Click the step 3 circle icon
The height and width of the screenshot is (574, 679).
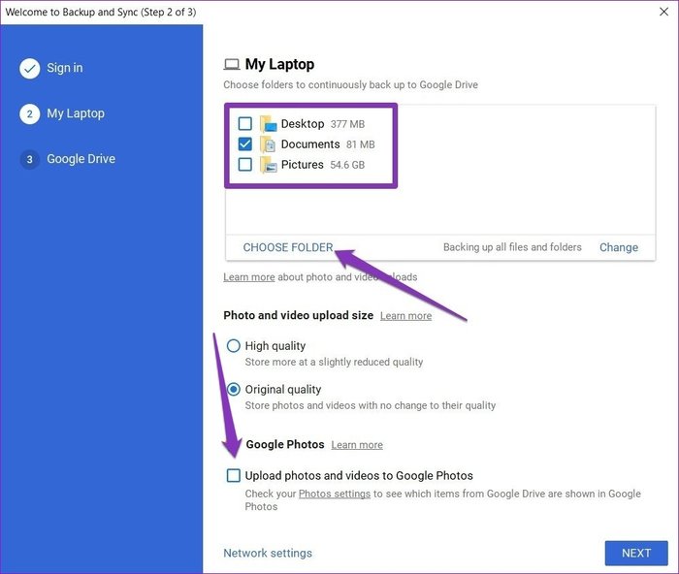click(x=29, y=159)
